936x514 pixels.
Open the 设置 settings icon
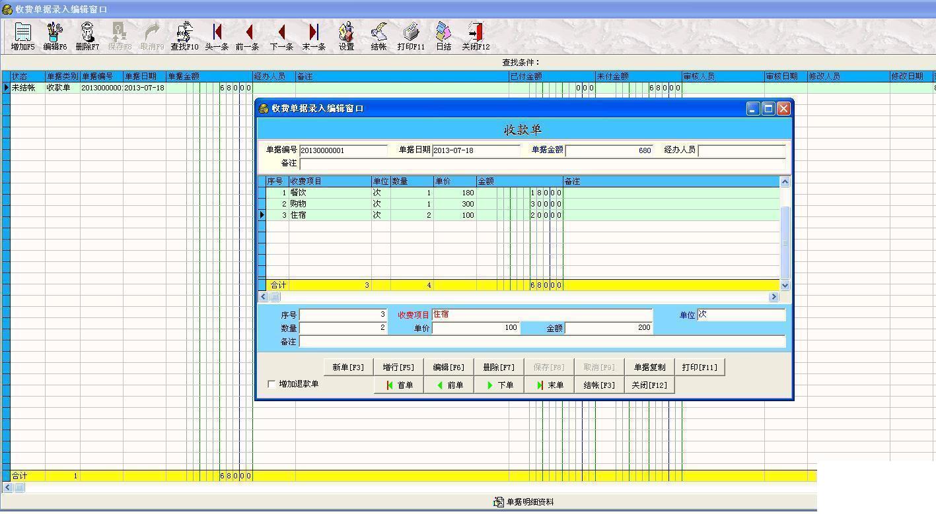point(346,36)
